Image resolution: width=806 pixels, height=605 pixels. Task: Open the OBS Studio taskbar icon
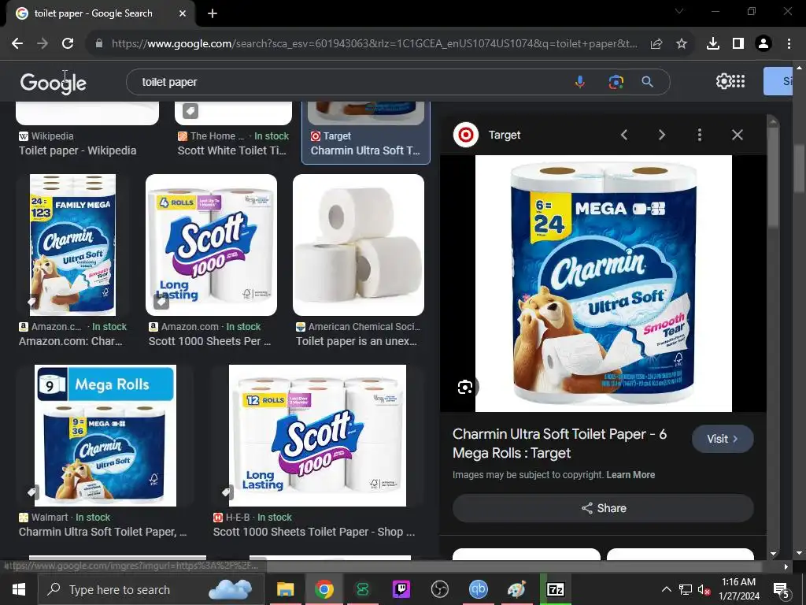439,589
